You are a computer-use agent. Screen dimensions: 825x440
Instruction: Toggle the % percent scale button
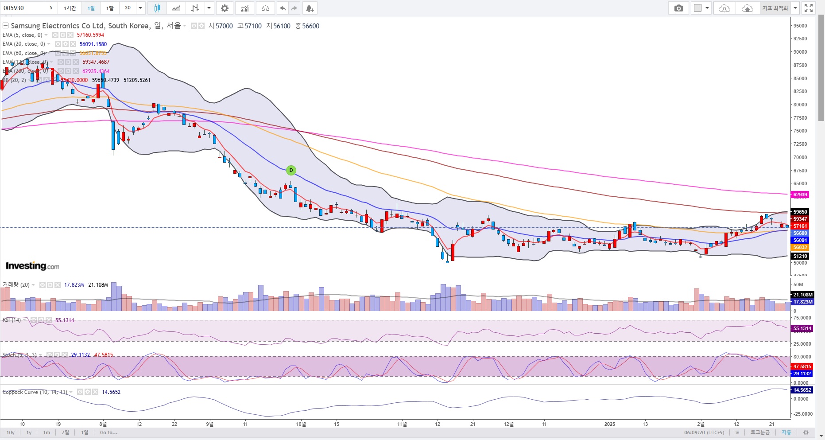coord(737,432)
